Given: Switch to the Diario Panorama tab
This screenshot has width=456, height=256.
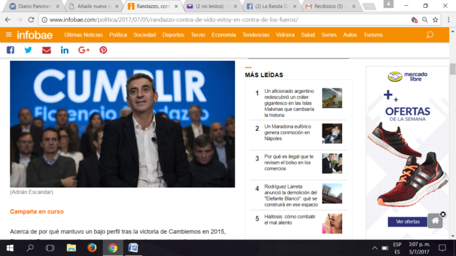Looking at the screenshot, I should [34, 6].
